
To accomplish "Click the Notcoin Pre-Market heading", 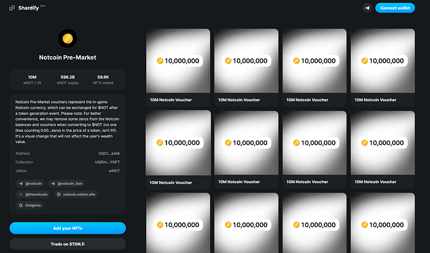I will coord(68,58).
